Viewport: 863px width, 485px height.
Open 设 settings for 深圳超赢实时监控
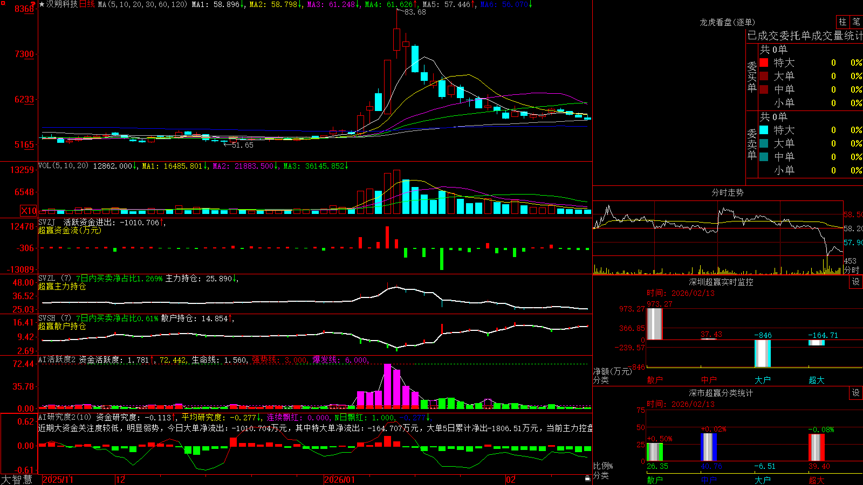[856, 282]
